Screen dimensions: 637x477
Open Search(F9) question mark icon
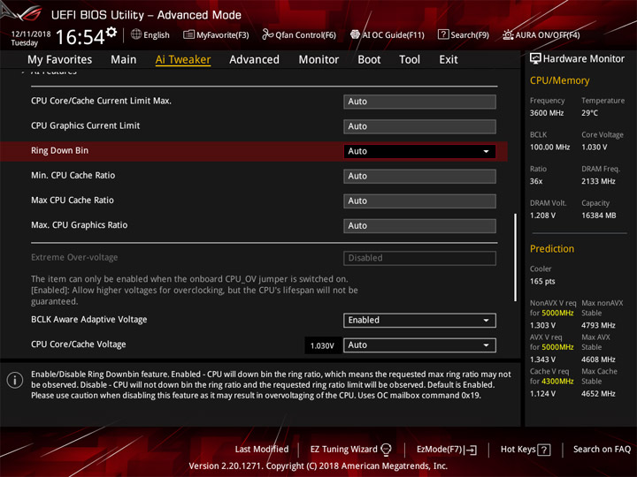click(443, 34)
